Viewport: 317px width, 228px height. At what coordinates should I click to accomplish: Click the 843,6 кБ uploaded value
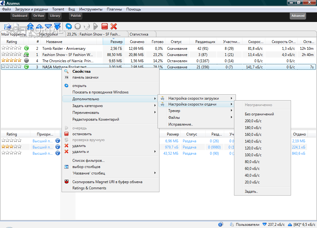[x=299, y=153]
